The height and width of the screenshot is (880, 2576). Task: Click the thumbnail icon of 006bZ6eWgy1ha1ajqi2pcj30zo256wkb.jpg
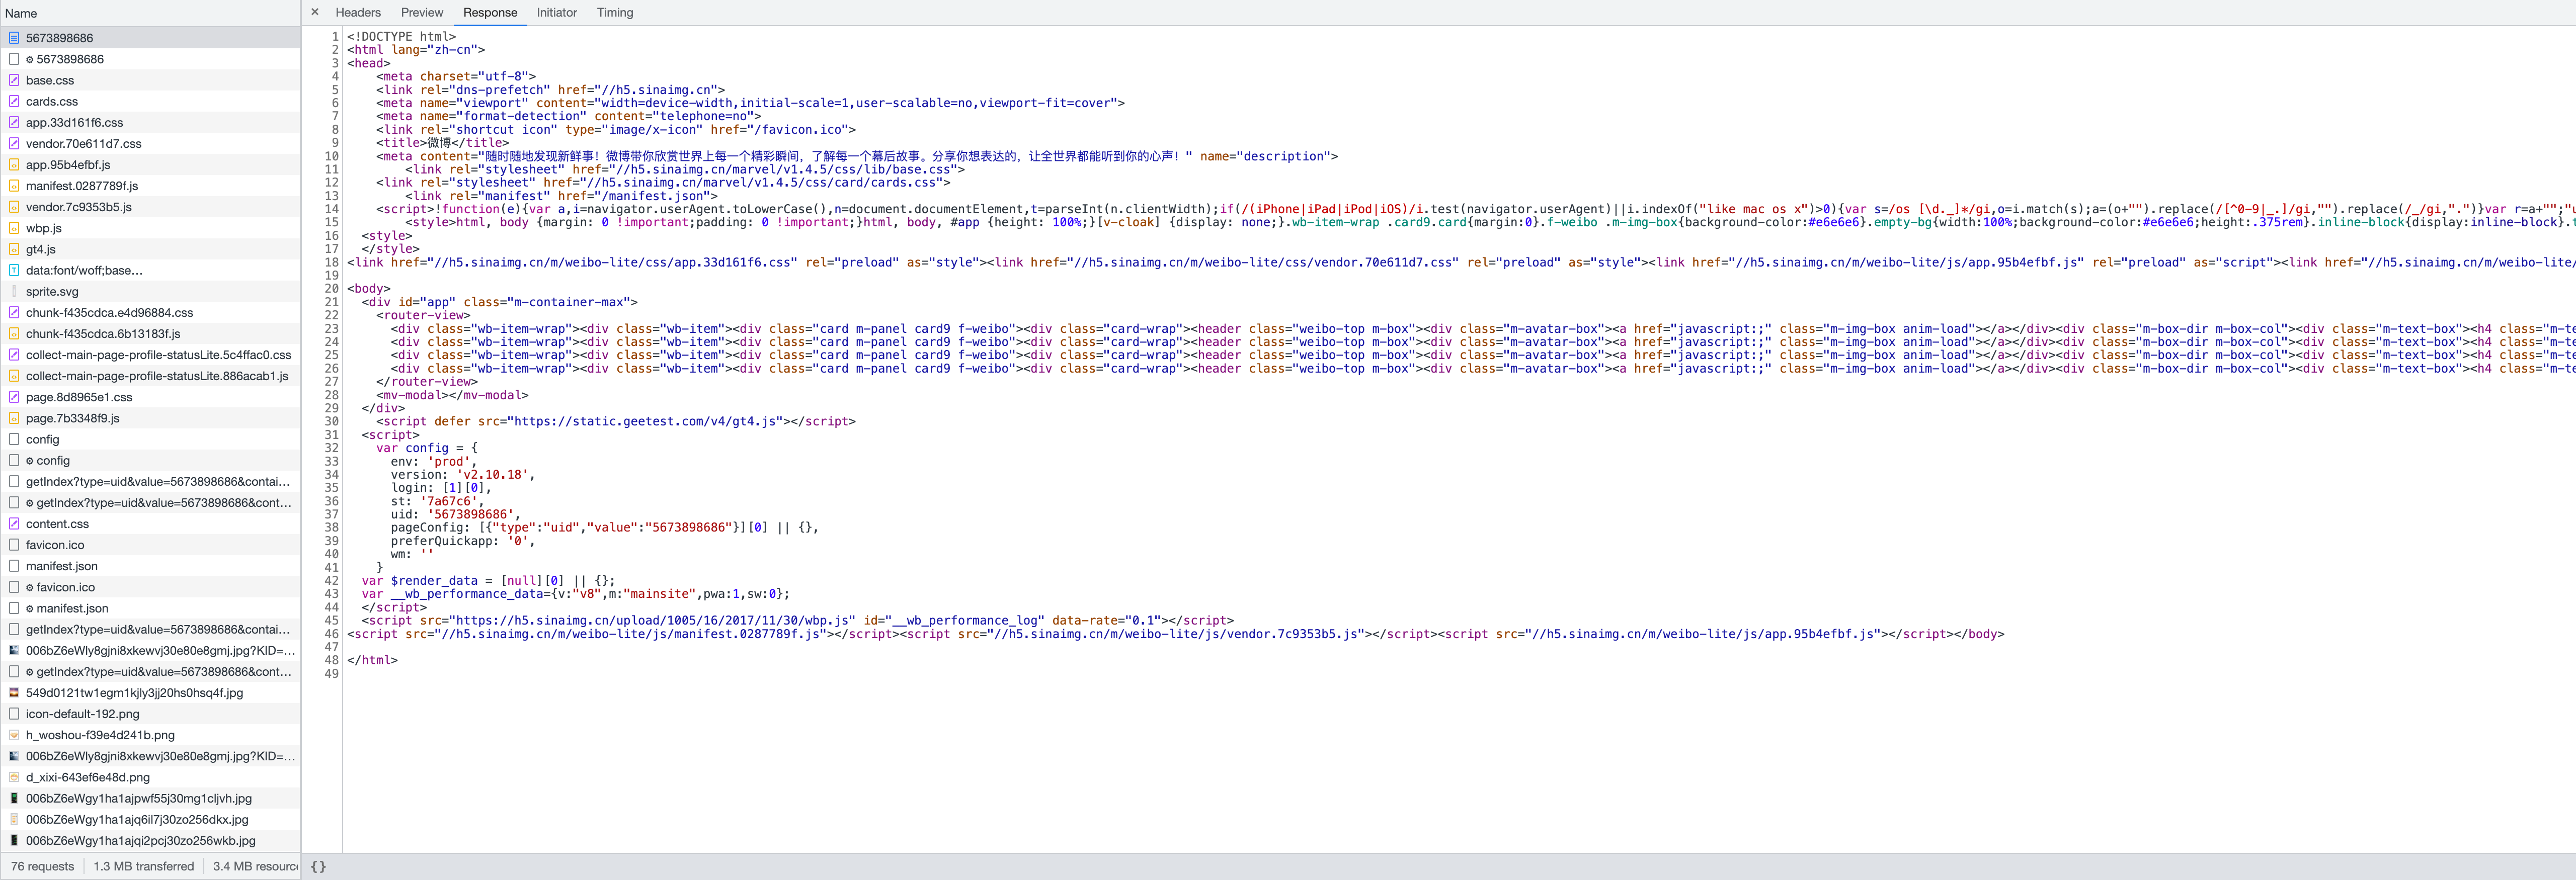[x=14, y=841]
